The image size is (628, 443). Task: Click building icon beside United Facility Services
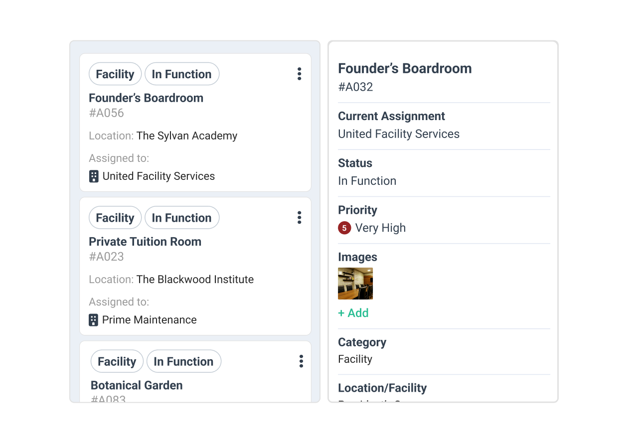94,176
